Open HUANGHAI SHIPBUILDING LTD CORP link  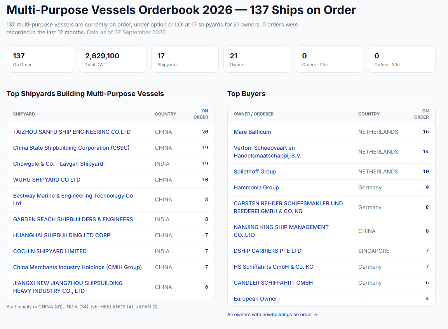pyautogui.click(x=61, y=235)
